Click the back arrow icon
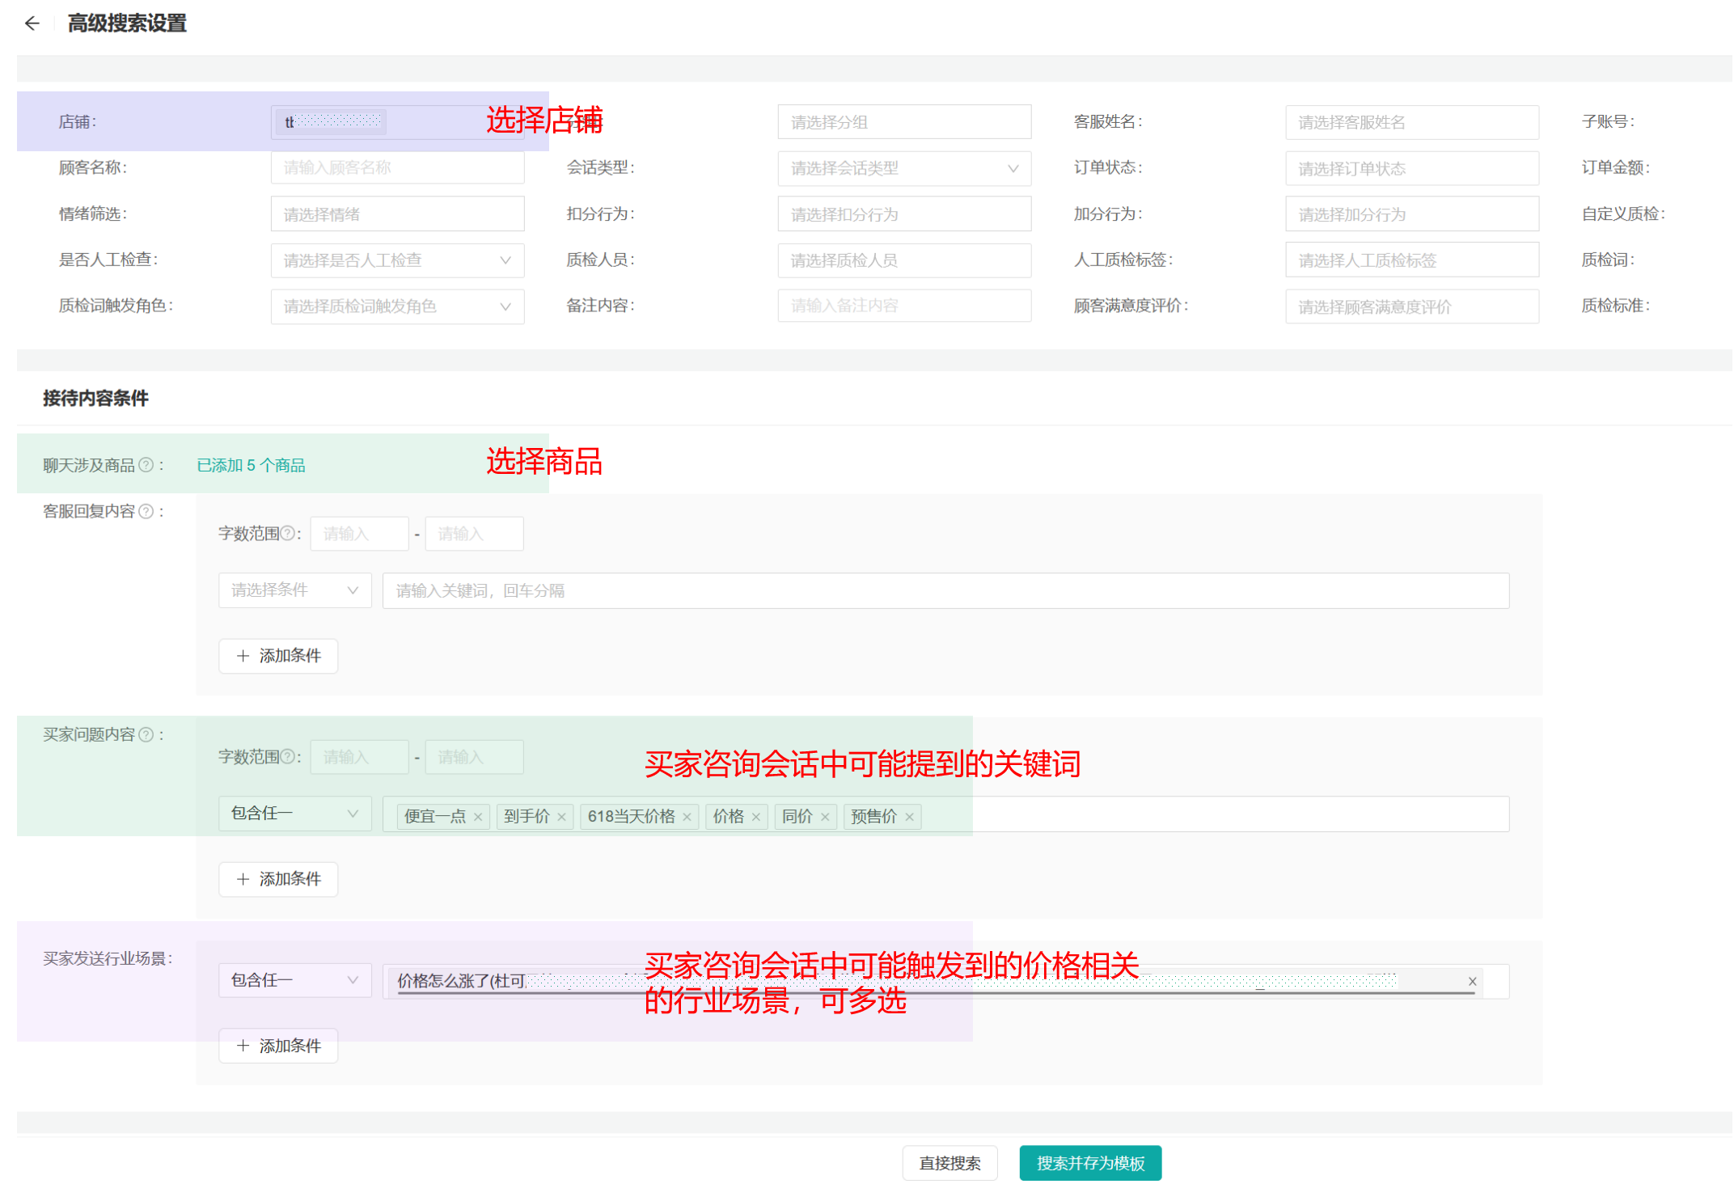 [x=32, y=23]
